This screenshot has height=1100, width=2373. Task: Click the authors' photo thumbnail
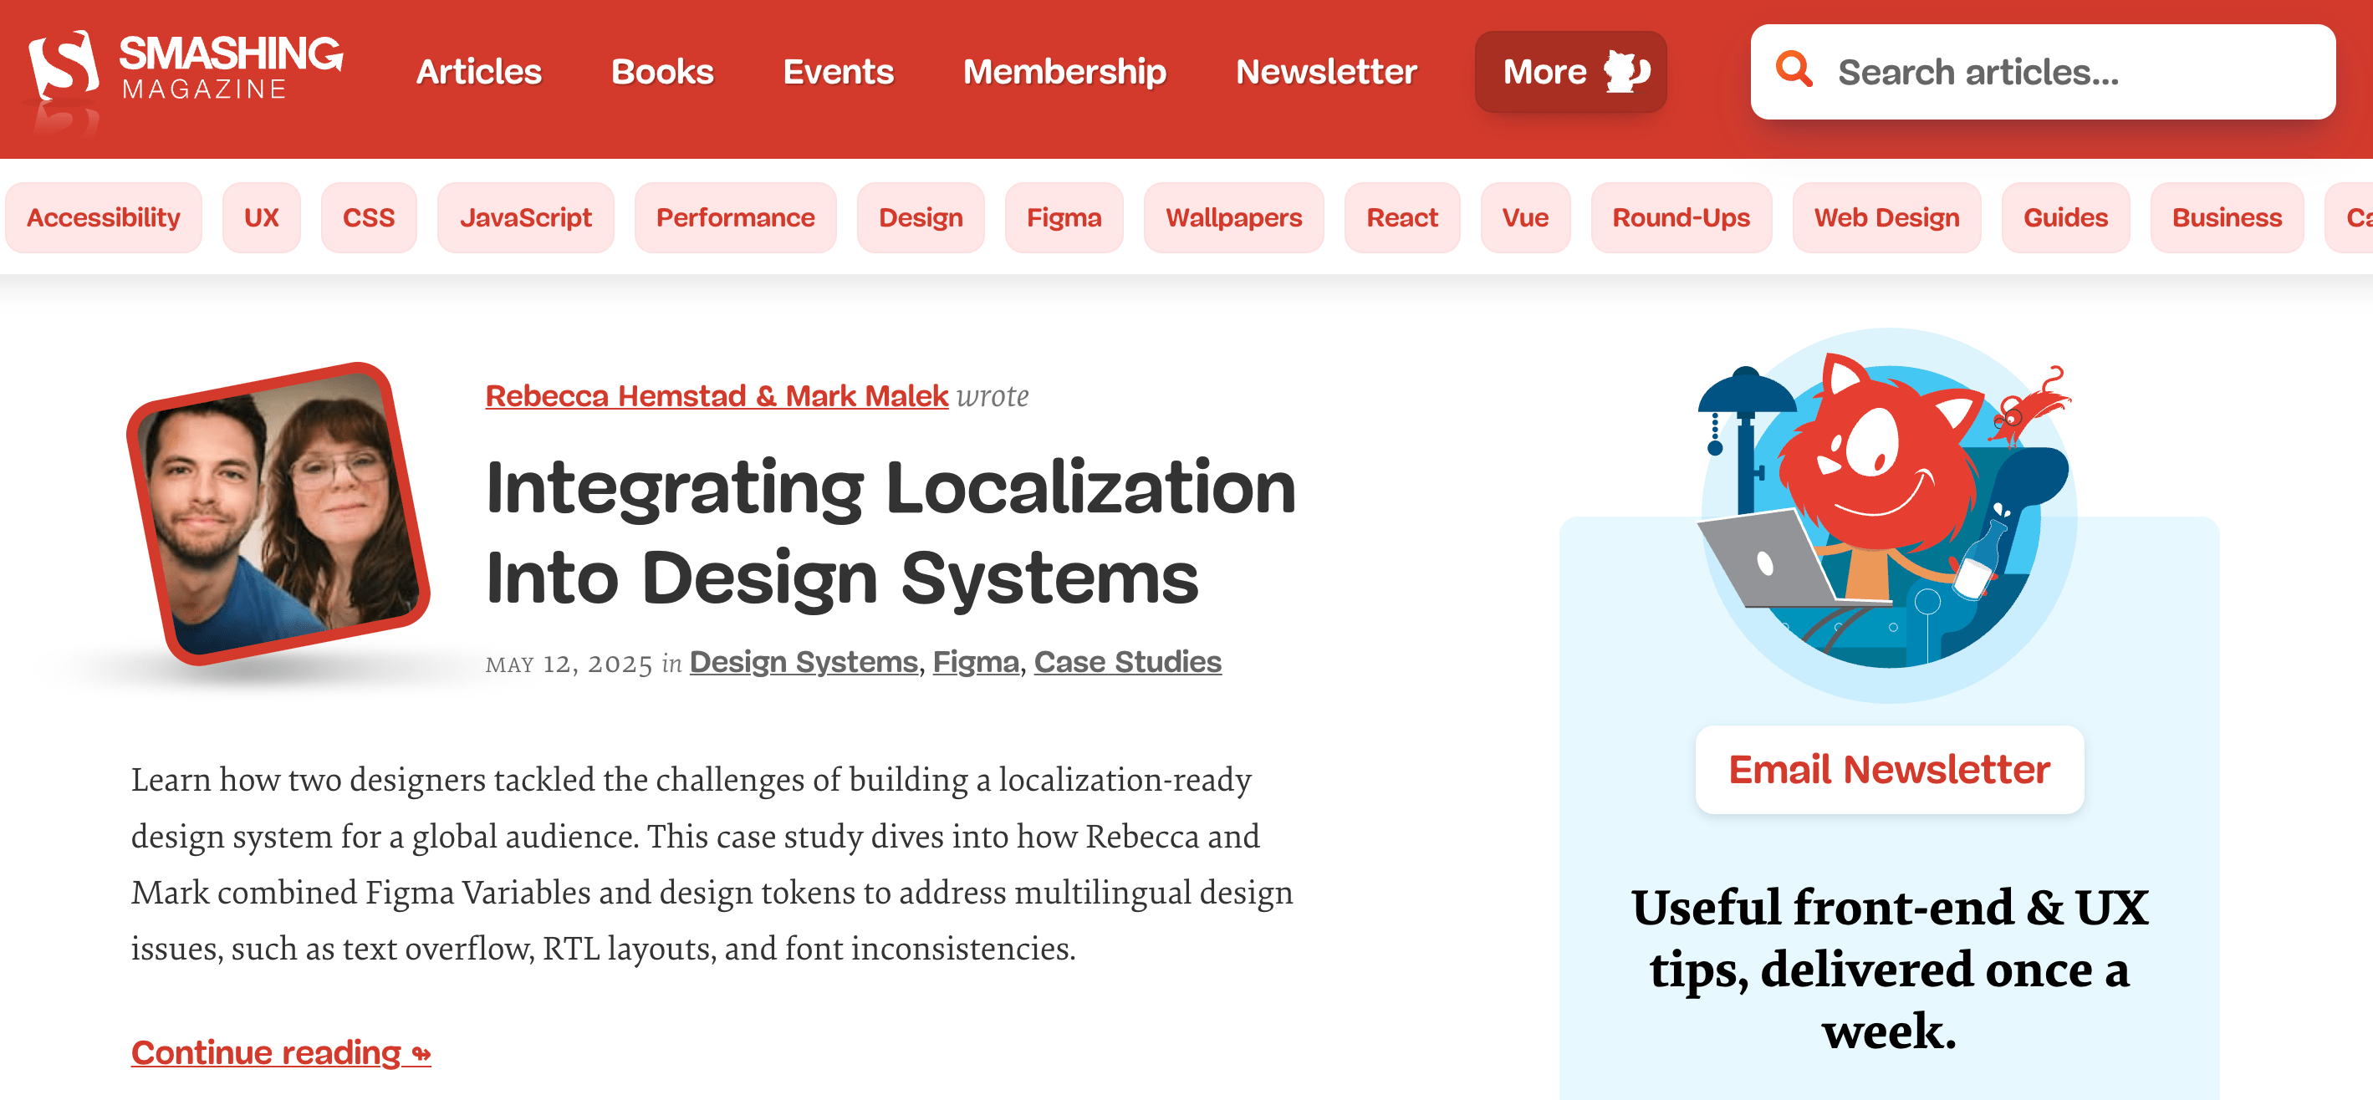[x=278, y=515]
